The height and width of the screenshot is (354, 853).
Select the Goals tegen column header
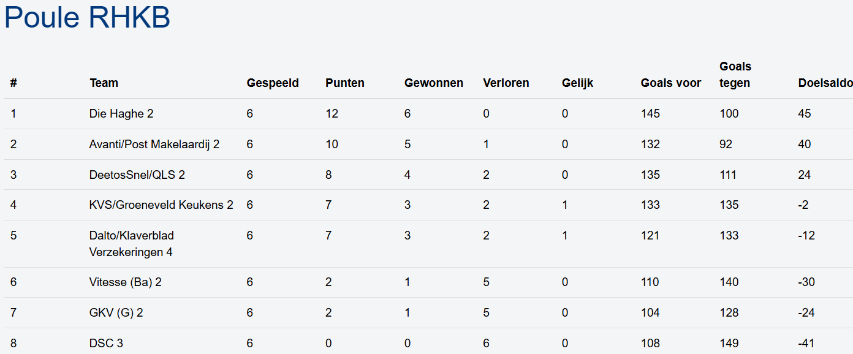point(735,75)
